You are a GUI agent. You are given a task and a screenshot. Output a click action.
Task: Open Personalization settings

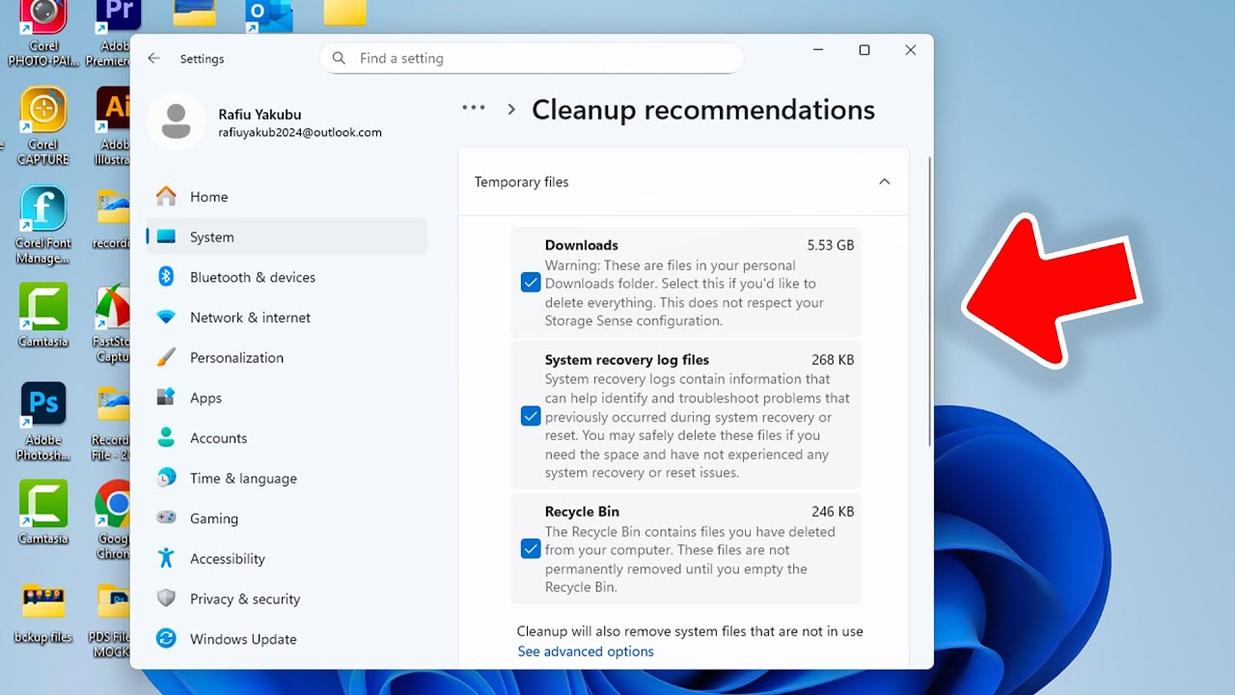click(x=286, y=357)
